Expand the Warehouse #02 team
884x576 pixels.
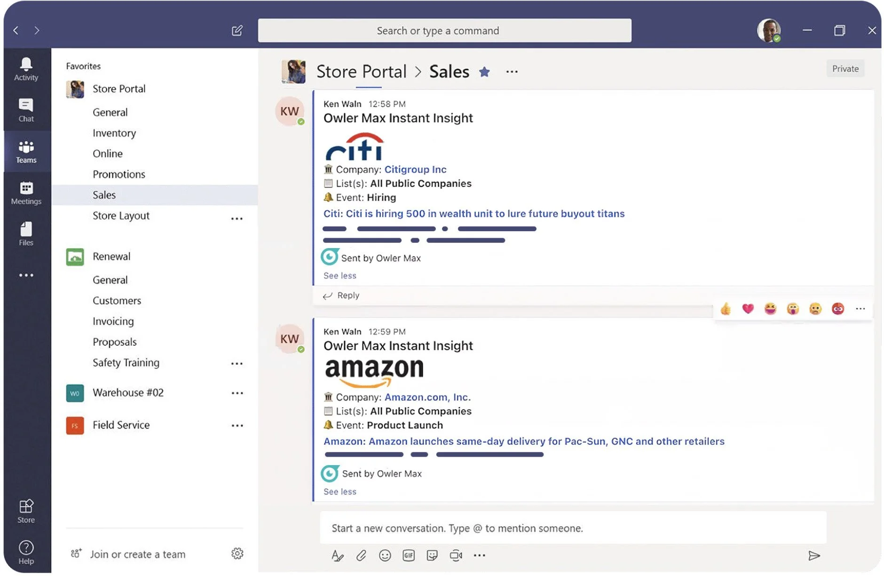tap(128, 393)
